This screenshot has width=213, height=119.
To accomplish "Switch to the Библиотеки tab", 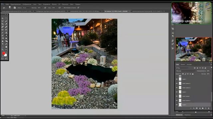I will (179, 115).
